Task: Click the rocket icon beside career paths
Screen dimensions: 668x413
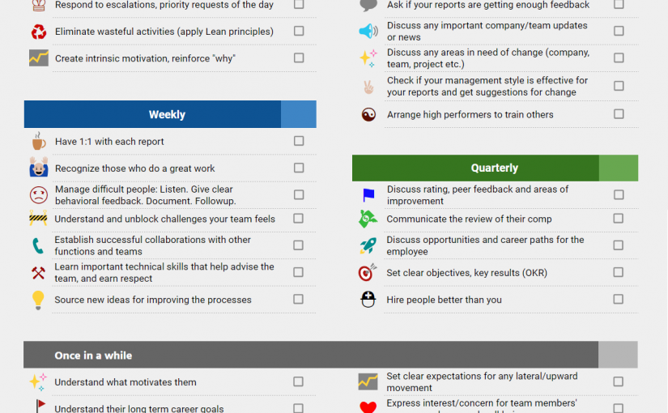Action: pyautogui.click(x=368, y=246)
